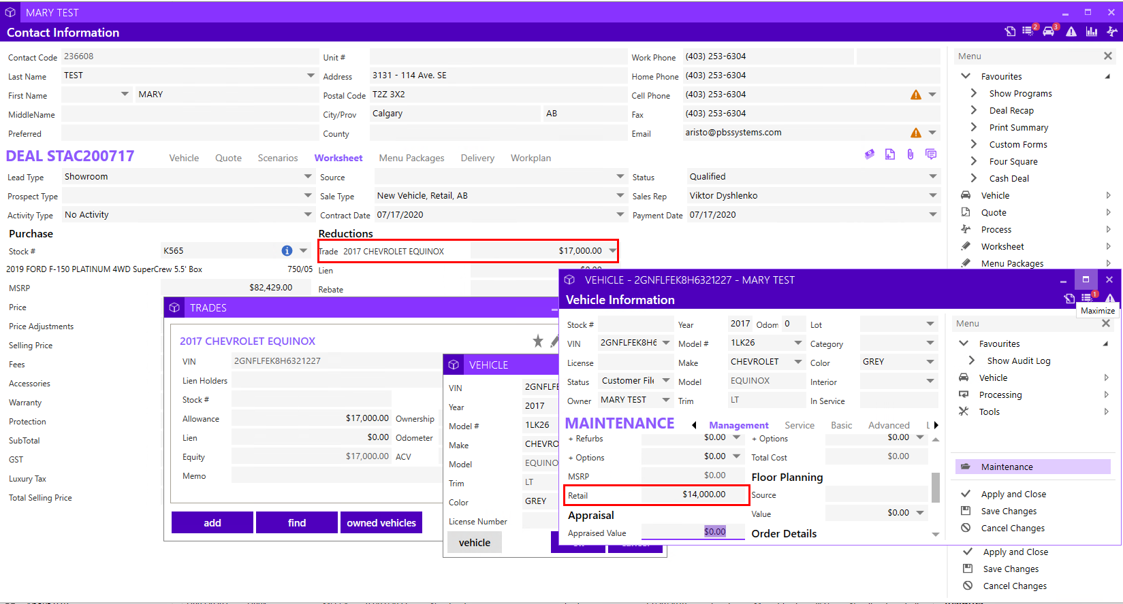Screen dimensions: 1123x604
Task: Click the Appraised Value field
Action: tap(693, 531)
